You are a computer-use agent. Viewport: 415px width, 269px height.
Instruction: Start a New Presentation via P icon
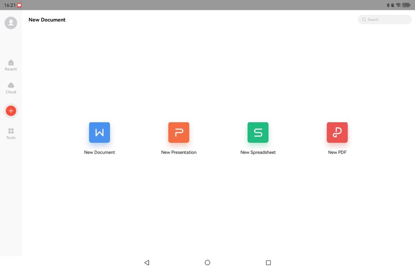179,132
